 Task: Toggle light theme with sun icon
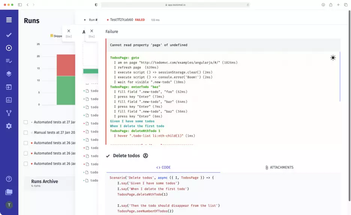pos(333,58)
